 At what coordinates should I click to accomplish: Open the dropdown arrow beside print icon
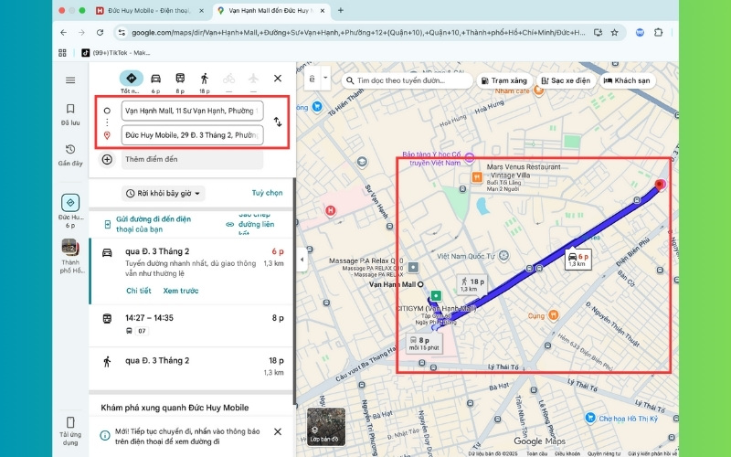pos(325,78)
